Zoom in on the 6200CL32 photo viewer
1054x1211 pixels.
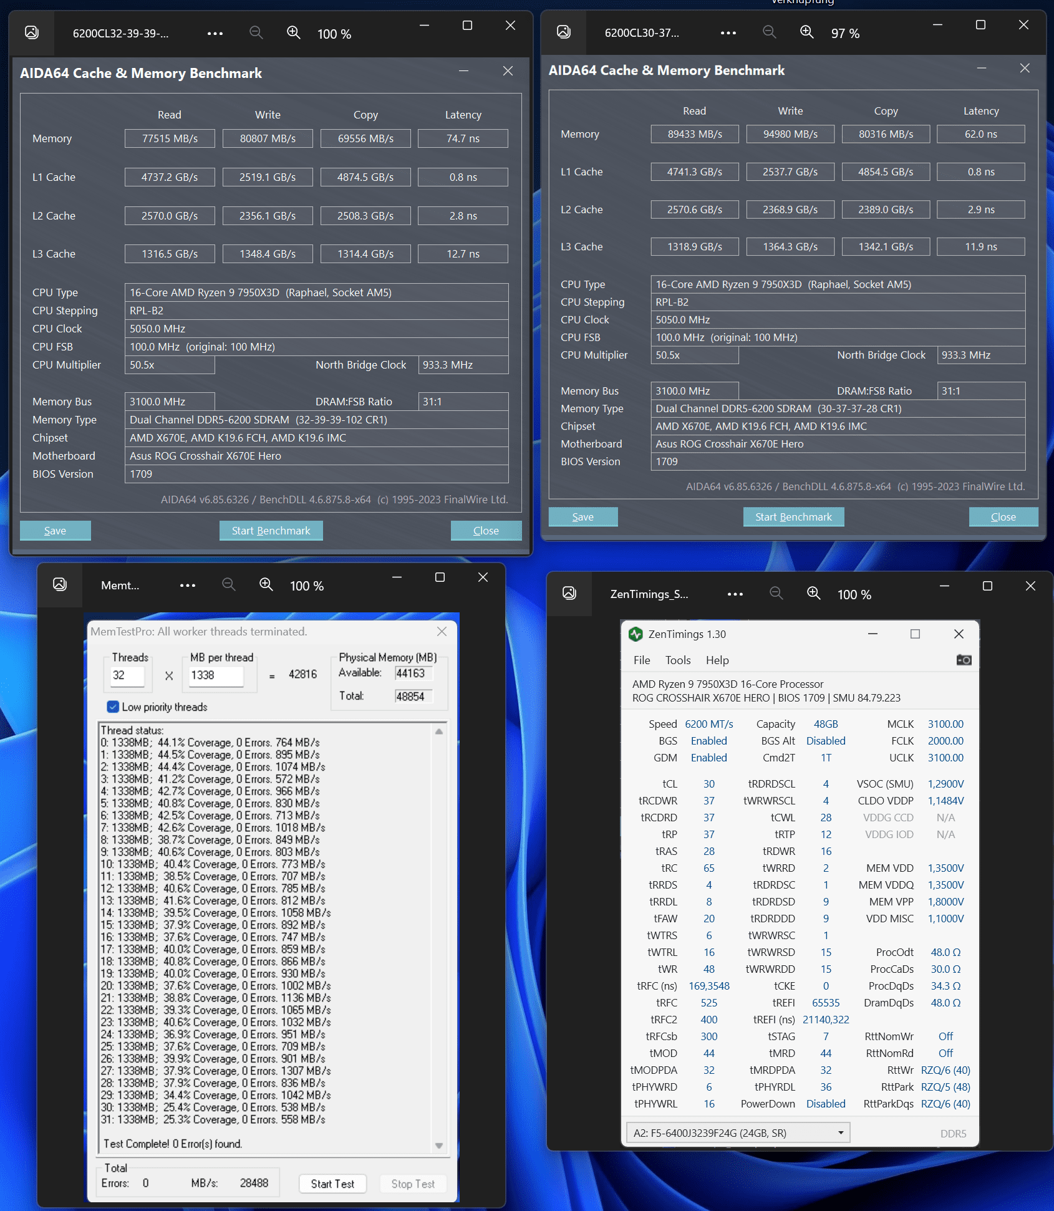coord(294,32)
